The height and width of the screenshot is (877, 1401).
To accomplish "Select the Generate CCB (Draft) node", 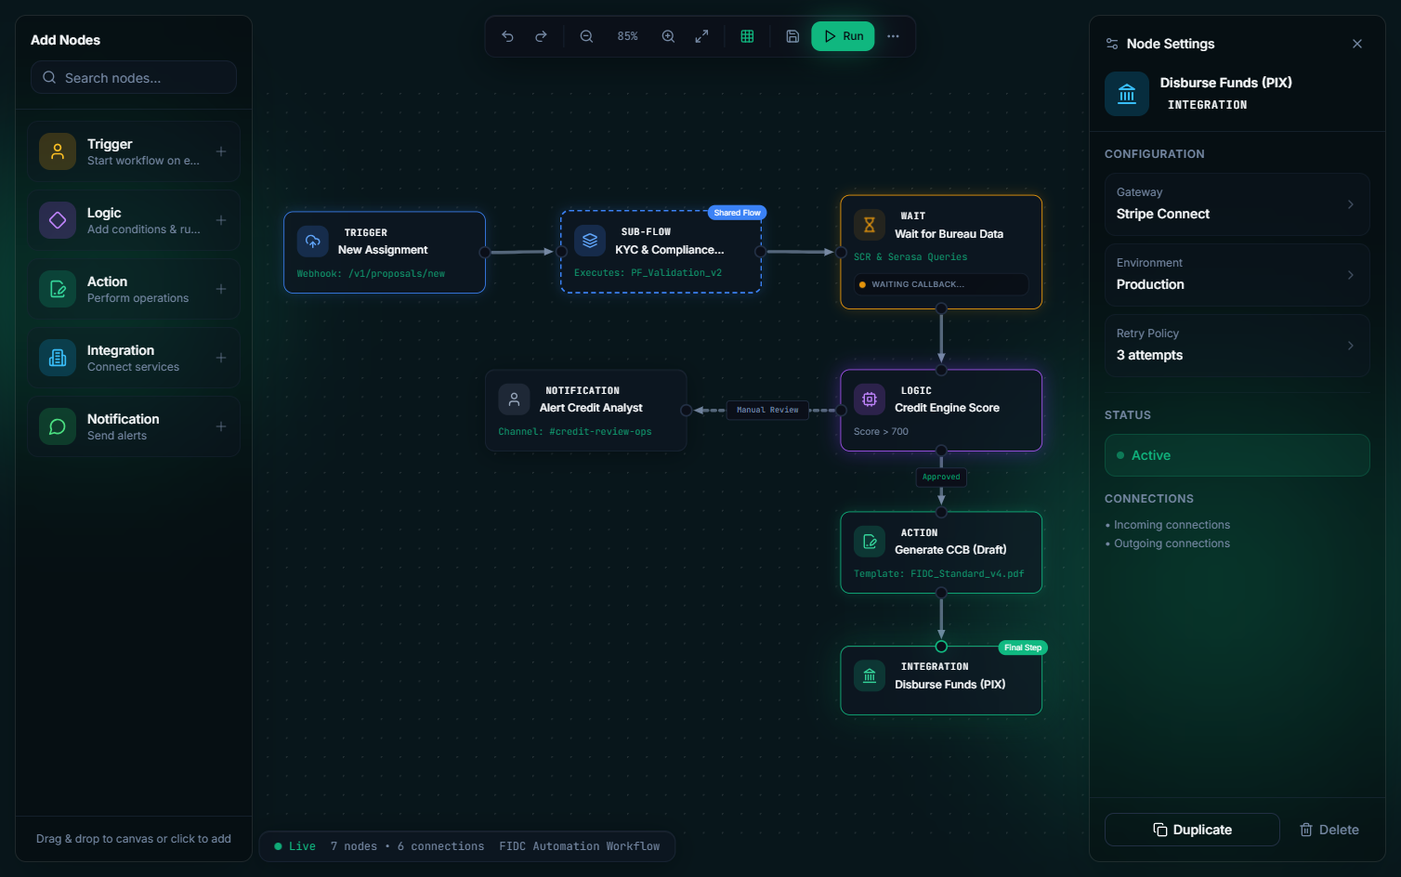I will click(x=941, y=553).
